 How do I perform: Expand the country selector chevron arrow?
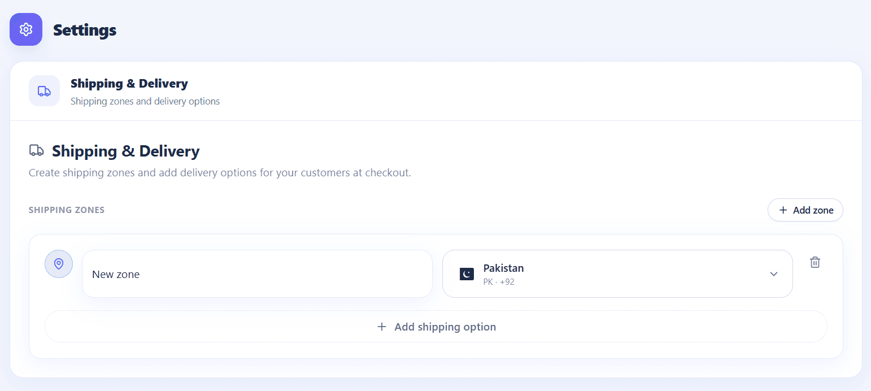coord(774,274)
